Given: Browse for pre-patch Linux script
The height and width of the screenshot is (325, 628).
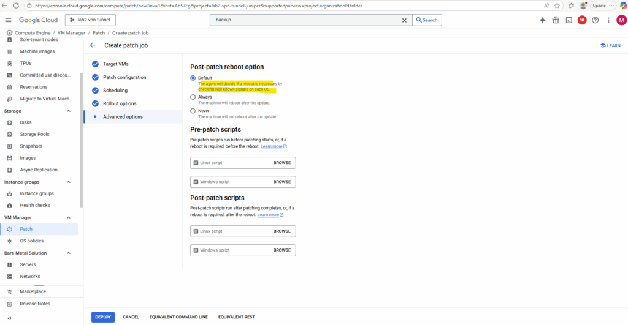Looking at the screenshot, I should tap(282, 163).
